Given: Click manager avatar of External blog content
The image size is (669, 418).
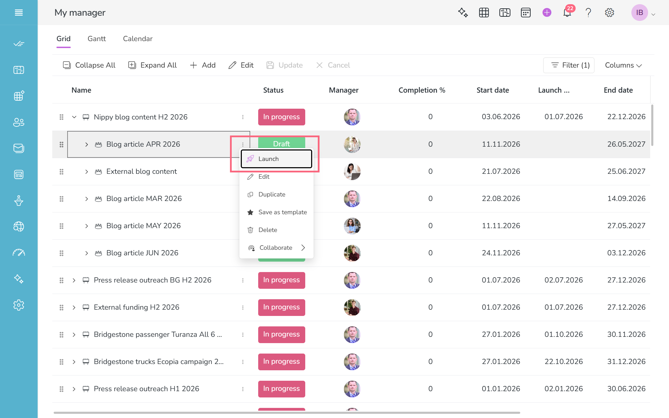Looking at the screenshot, I should 352,172.
